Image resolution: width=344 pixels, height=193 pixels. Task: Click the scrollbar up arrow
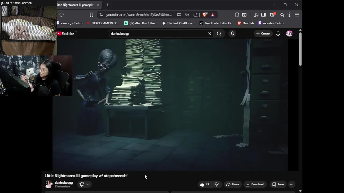tap(300, 30)
